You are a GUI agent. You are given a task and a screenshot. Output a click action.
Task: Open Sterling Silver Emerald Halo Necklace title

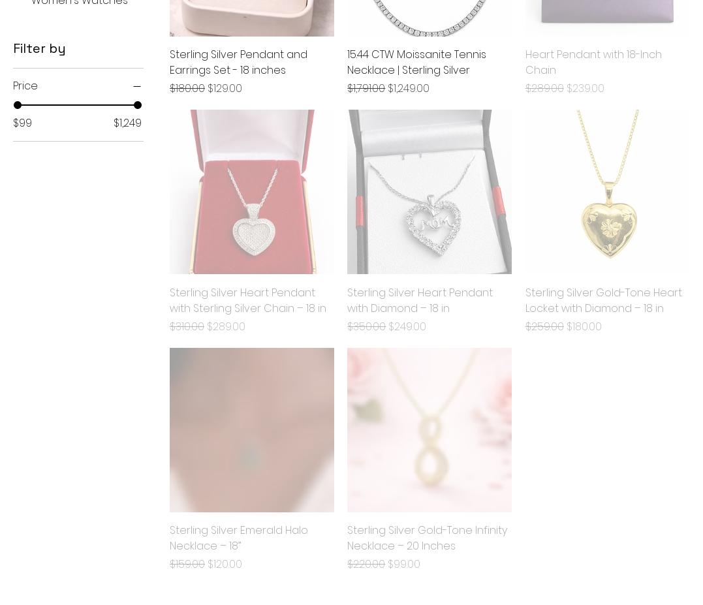[x=238, y=538]
